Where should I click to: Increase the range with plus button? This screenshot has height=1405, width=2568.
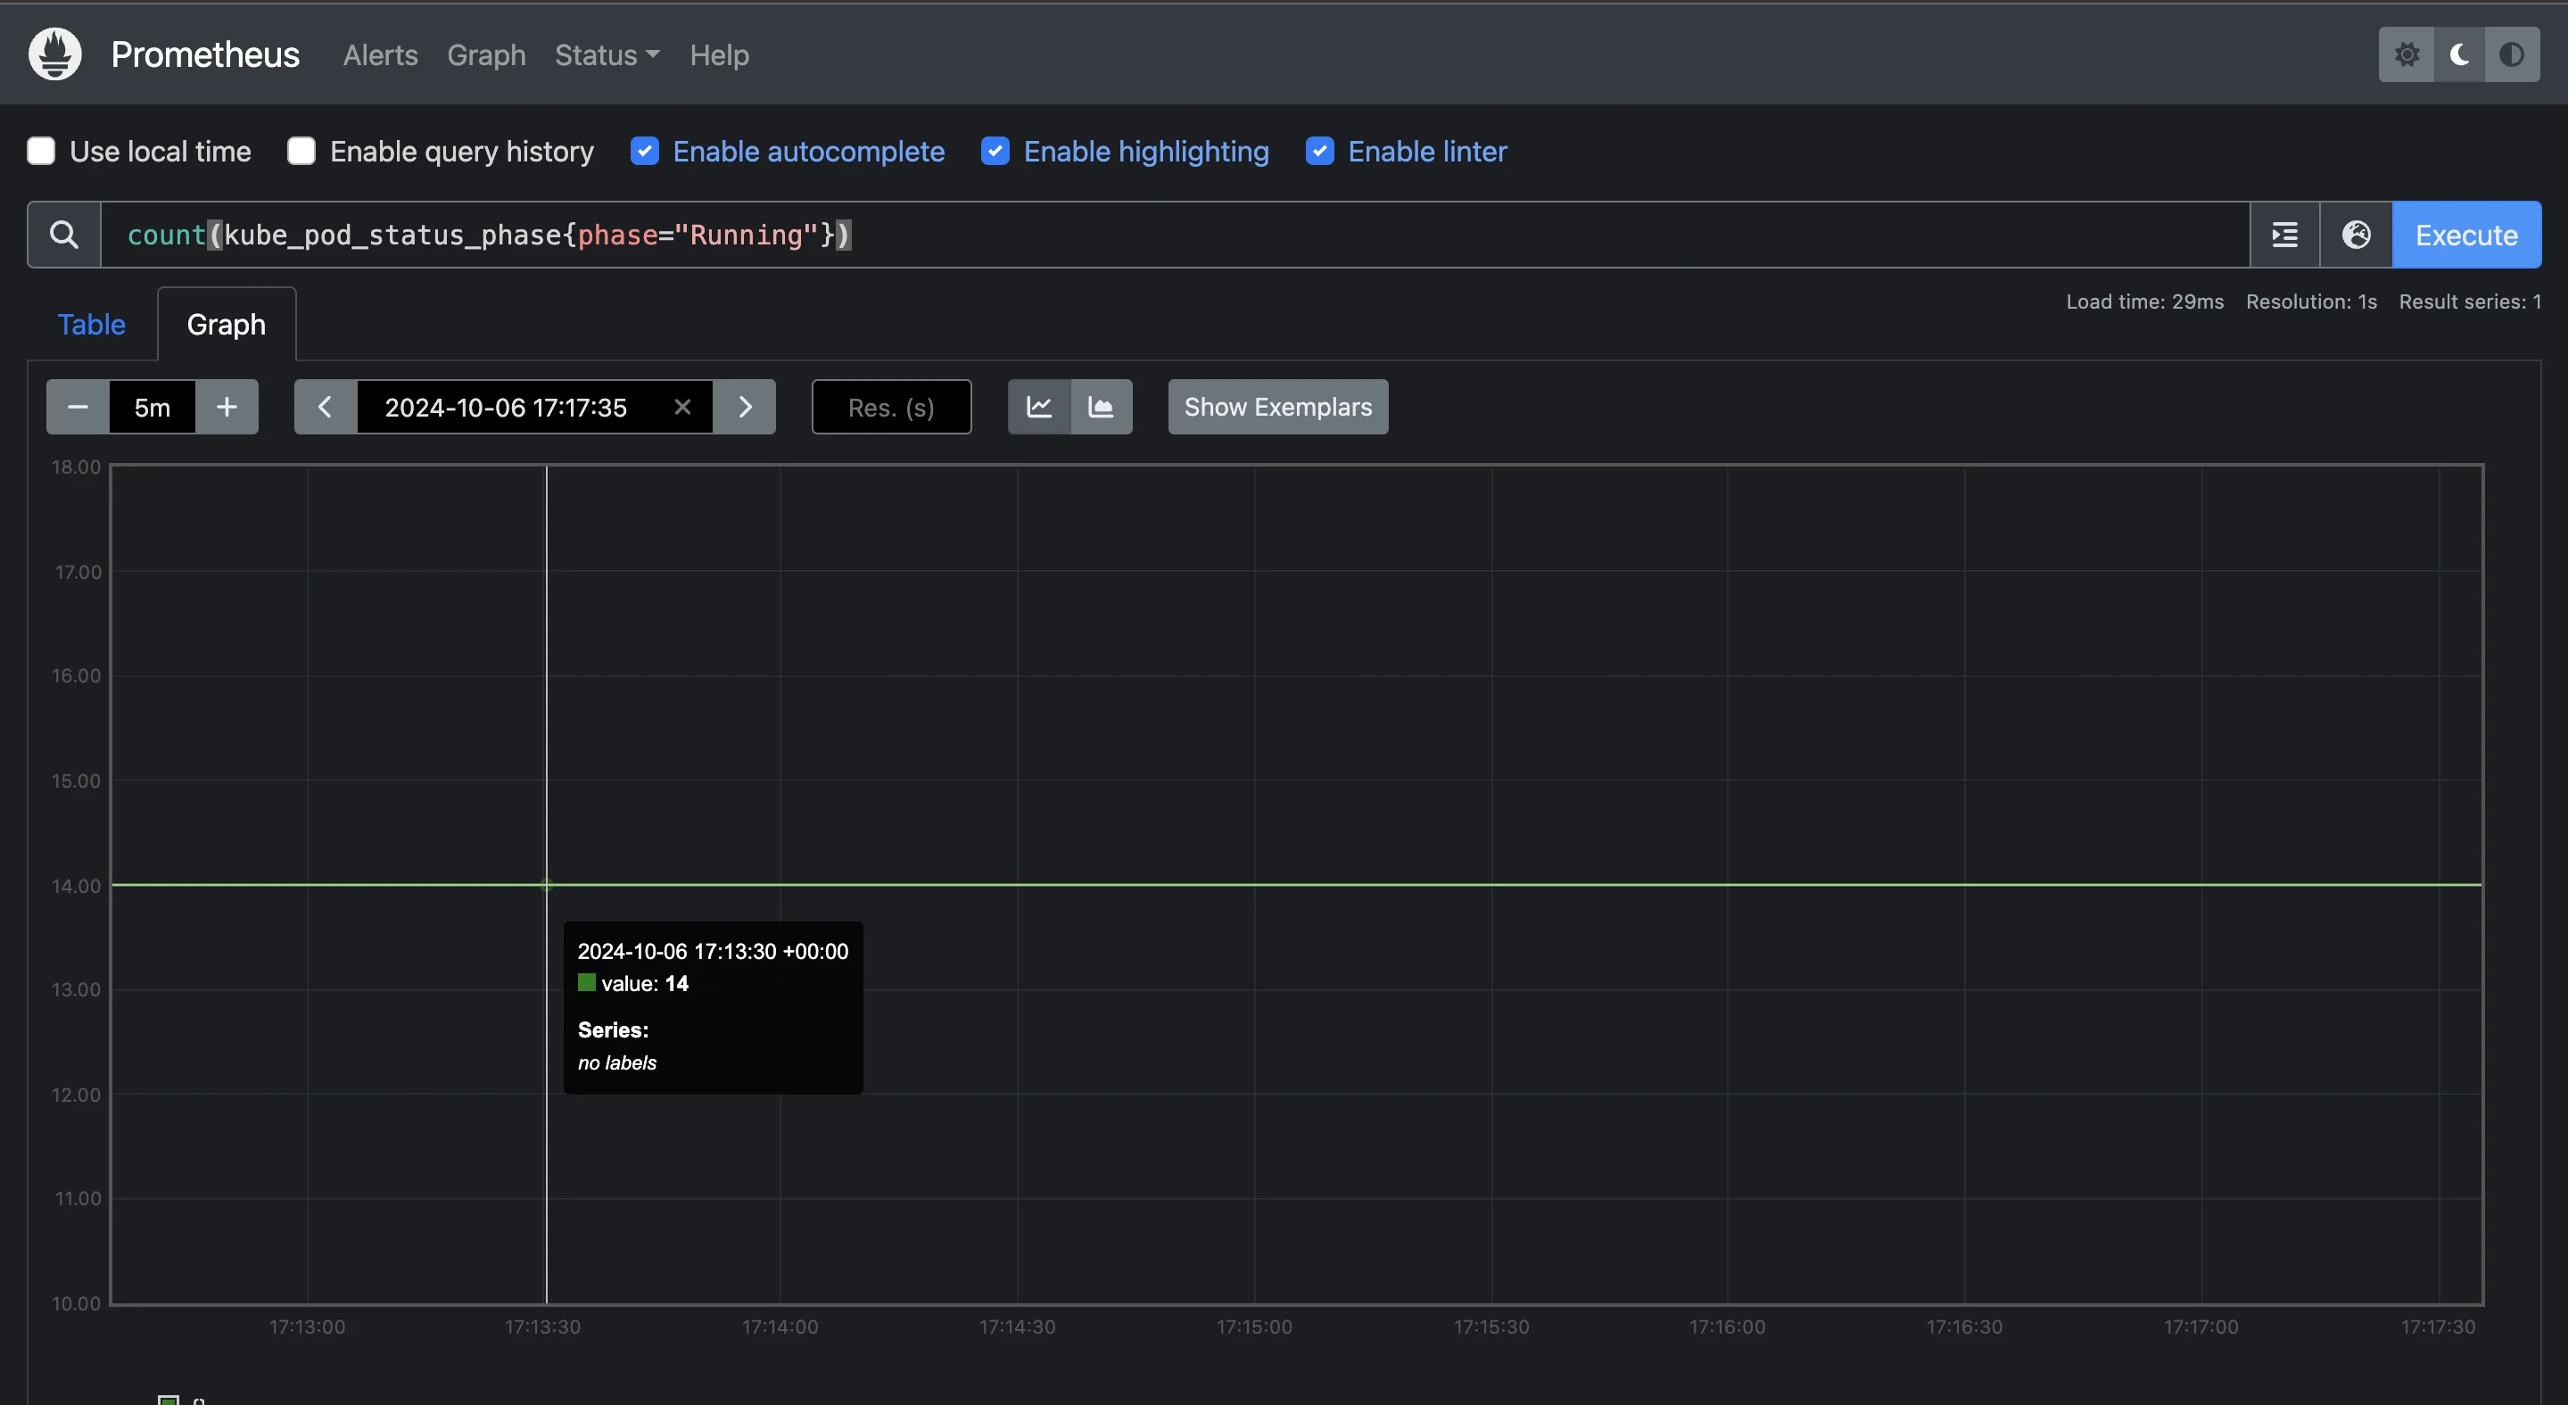coord(227,407)
